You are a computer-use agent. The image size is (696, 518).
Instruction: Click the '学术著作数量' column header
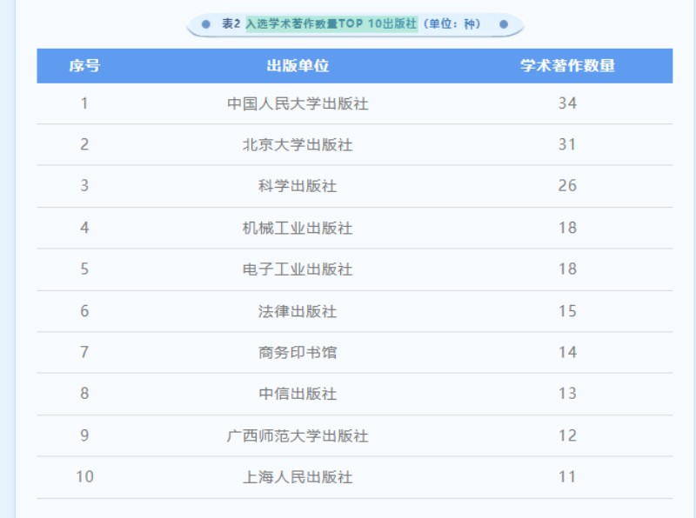tap(567, 66)
